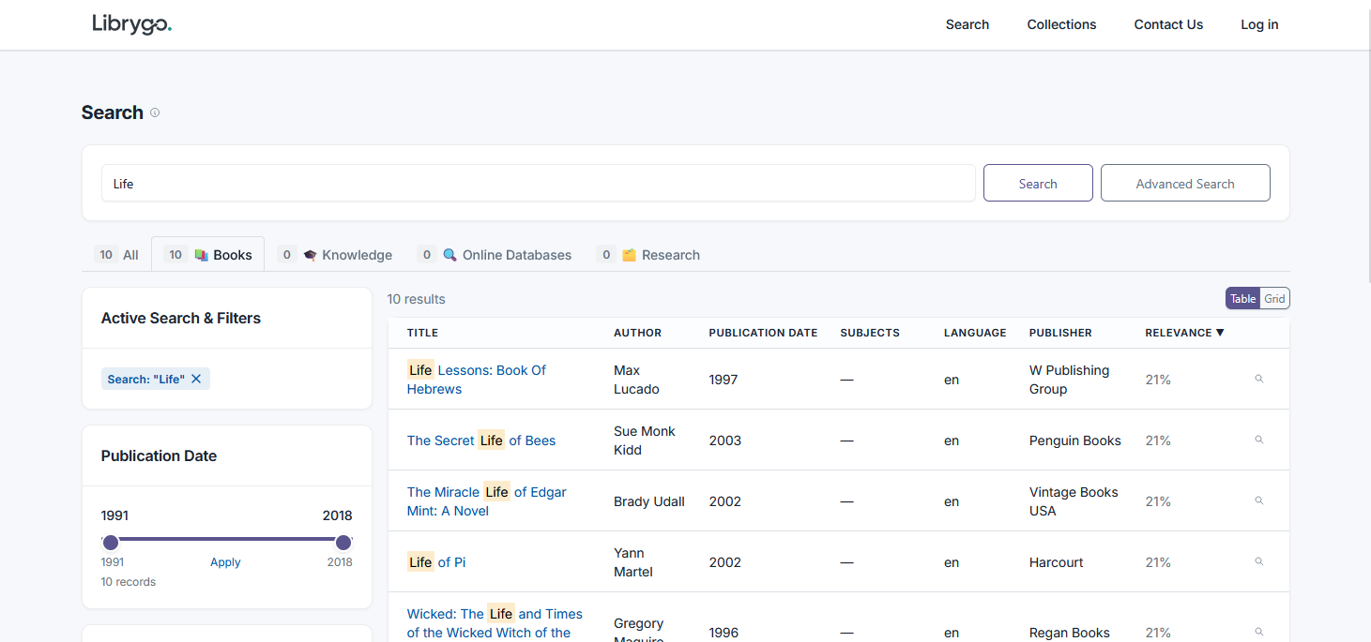The image size is (1371, 642).
Task: Click publisher W Publishing Group
Action: (1069, 380)
